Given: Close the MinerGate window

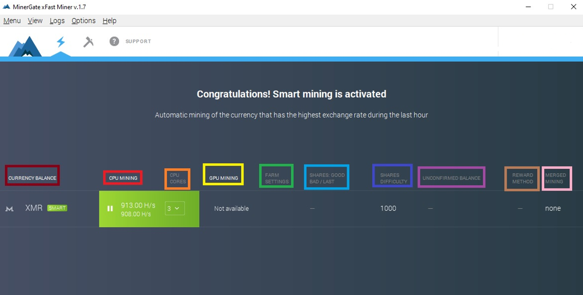Looking at the screenshot, I should (x=573, y=7).
